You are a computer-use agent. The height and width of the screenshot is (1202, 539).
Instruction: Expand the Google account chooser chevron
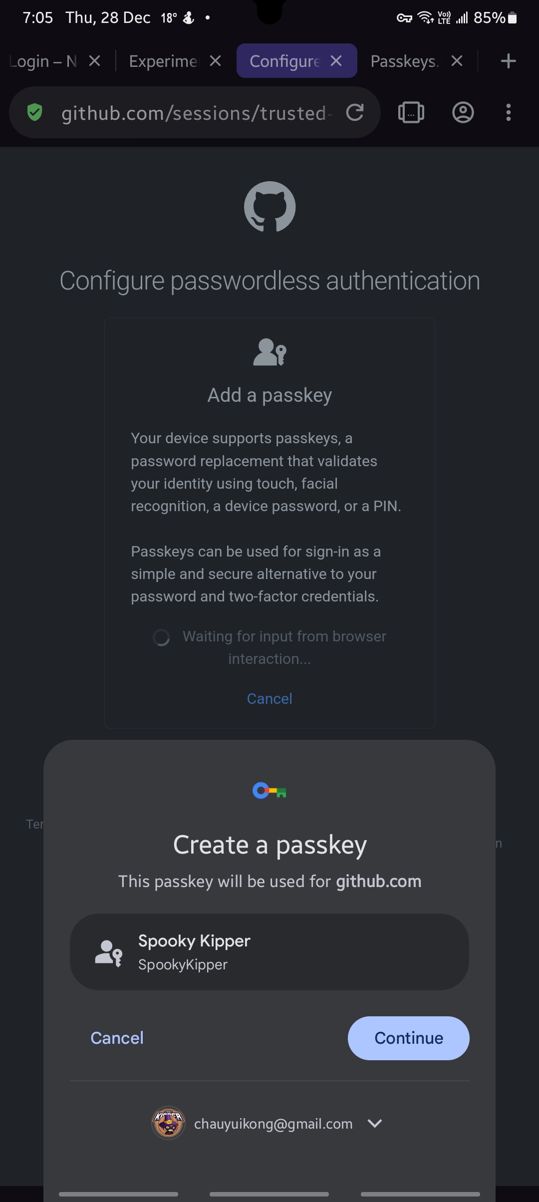pyautogui.click(x=375, y=1123)
